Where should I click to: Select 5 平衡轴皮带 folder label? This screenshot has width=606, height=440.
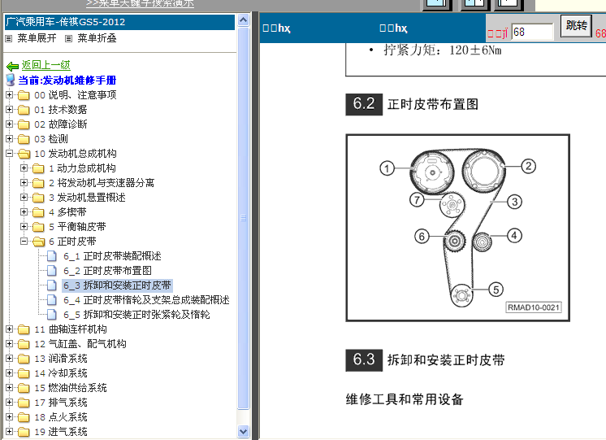77,227
